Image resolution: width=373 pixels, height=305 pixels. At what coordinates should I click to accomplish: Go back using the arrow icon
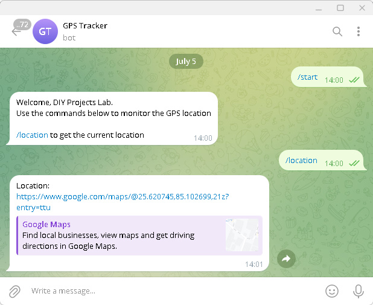pyautogui.click(x=16, y=31)
